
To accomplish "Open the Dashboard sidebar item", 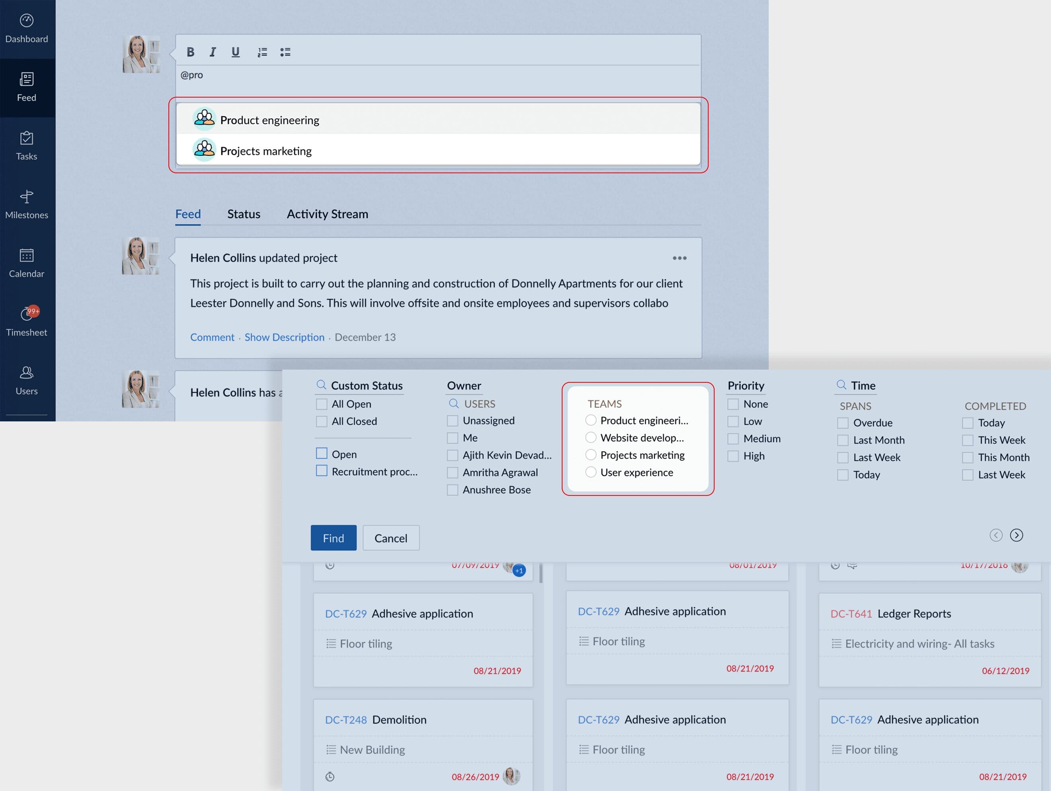I will [x=27, y=29].
